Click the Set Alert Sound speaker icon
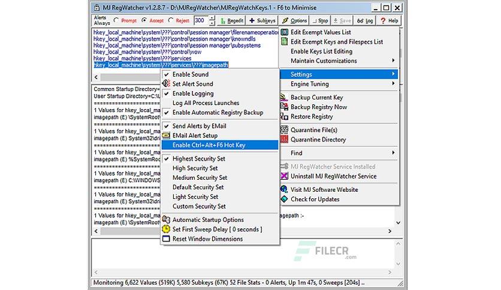Viewport: 501px width, 290px height. pyautogui.click(x=166, y=84)
